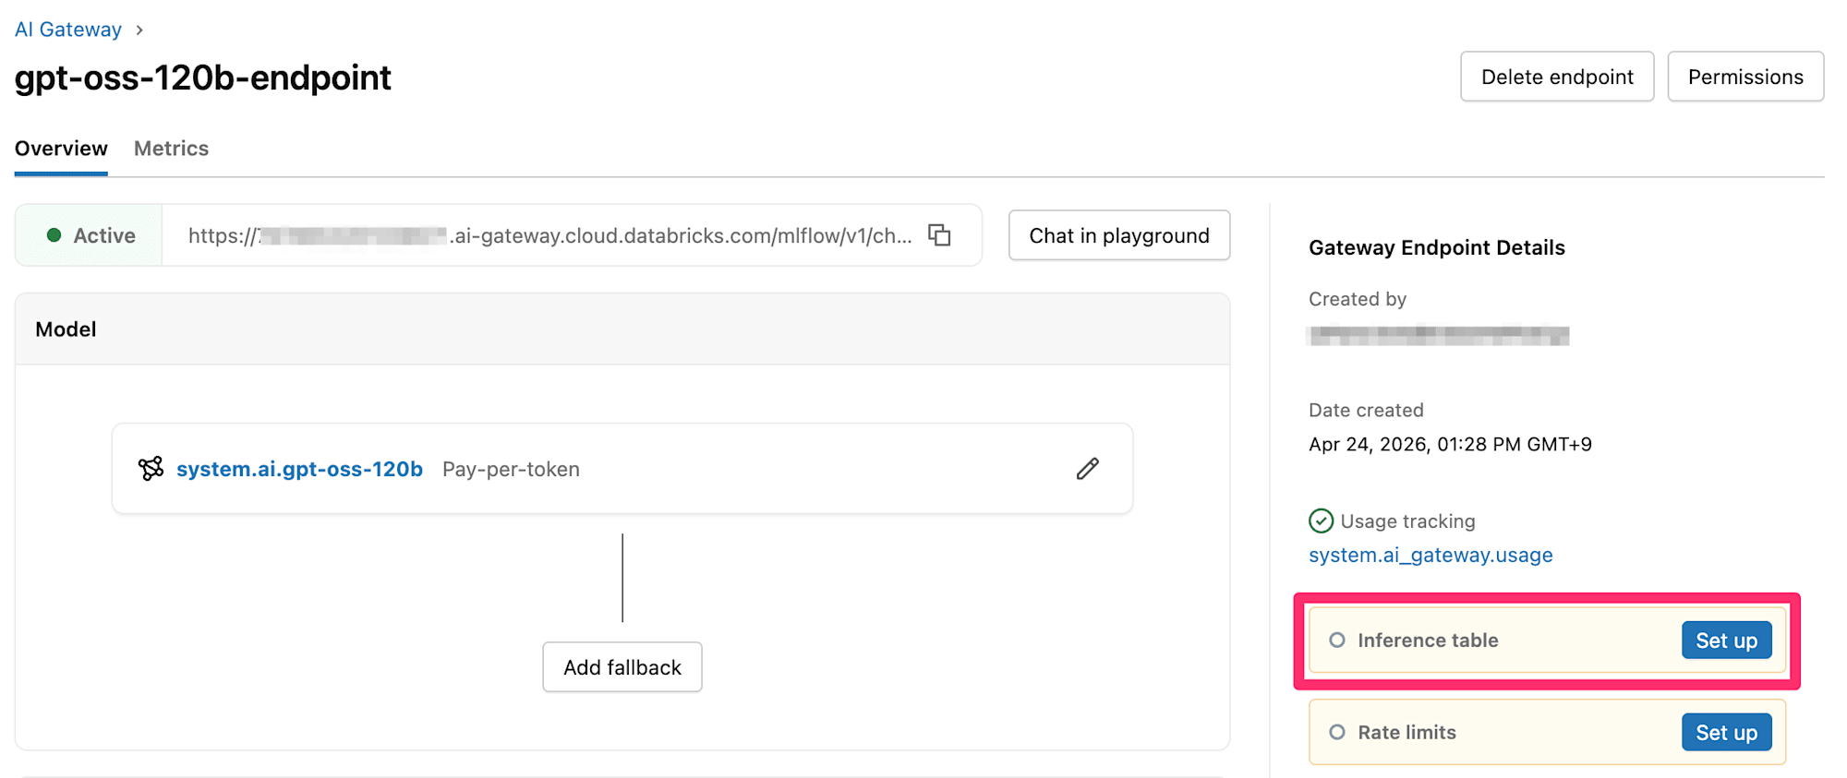Set up the Inference table
This screenshot has height=778, width=1847.
[x=1726, y=640]
